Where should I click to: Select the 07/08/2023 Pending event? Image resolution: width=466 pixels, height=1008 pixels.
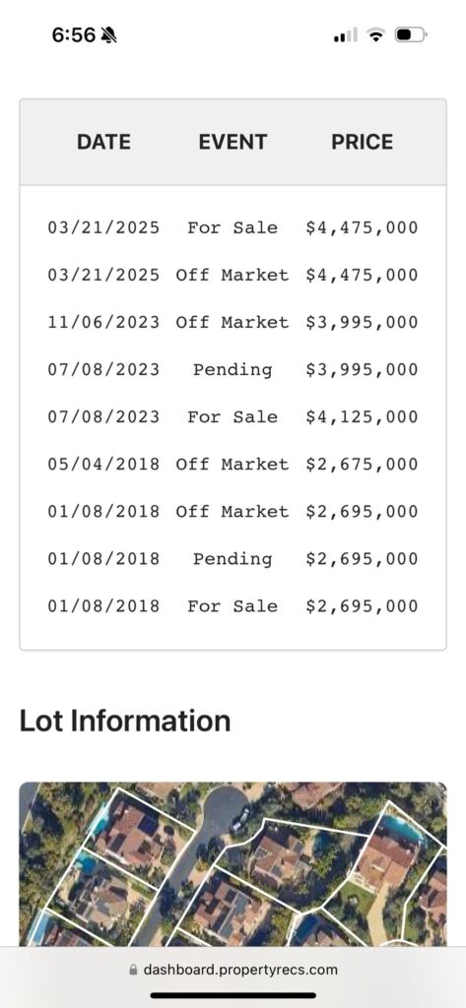pos(233,370)
